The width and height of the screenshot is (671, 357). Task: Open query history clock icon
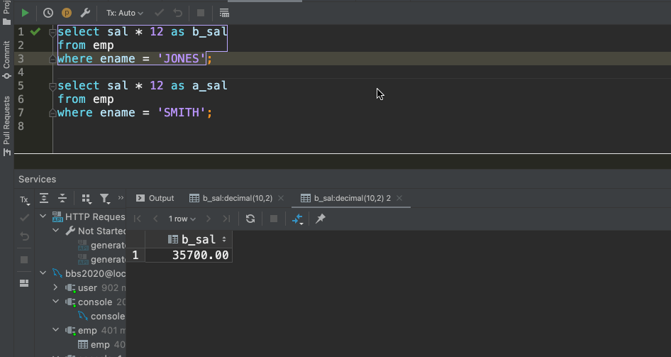pyautogui.click(x=48, y=13)
